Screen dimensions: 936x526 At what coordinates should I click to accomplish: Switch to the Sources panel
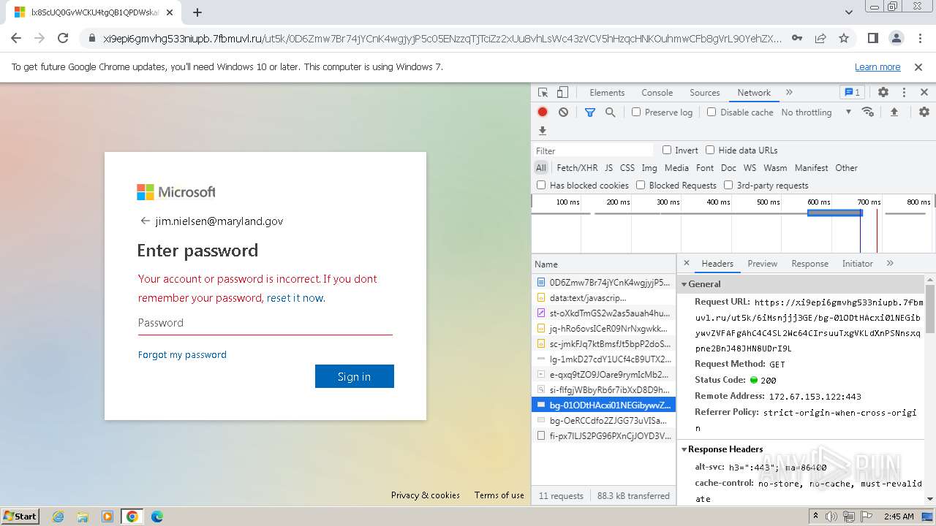point(705,93)
